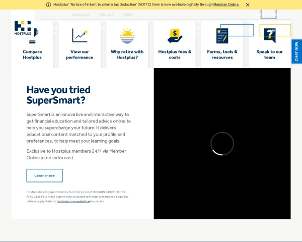Image resolution: width=302 pixels, height=242 pixels.
Task: Click the info icon in the yellow banner
Action: [x=48, y=5]
